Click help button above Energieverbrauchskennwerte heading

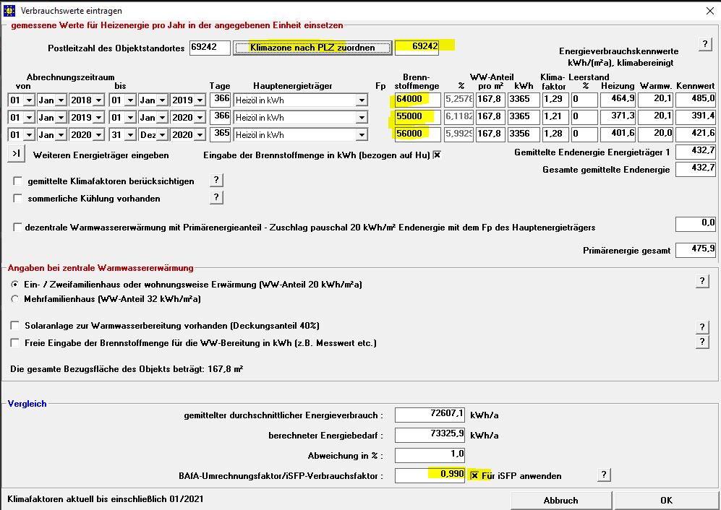[705, 44]
